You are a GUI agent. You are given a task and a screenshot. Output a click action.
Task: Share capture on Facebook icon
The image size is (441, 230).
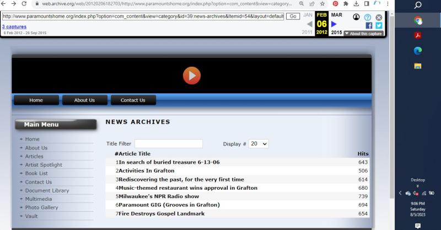369,25
